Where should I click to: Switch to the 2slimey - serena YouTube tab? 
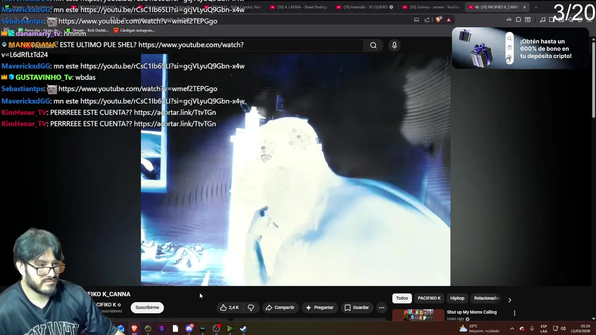[x=431, y=7]
